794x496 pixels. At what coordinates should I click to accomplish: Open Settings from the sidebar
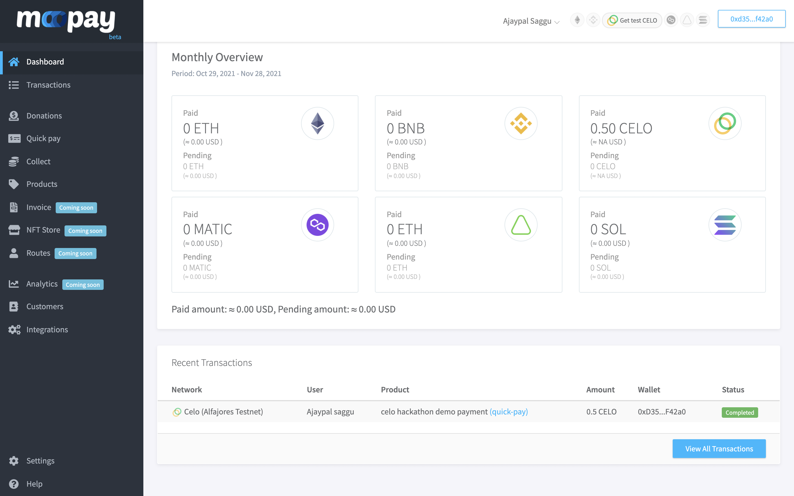[40, 460]
